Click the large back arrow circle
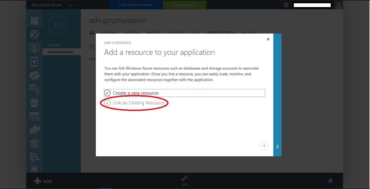 click(x=57, y=25)
